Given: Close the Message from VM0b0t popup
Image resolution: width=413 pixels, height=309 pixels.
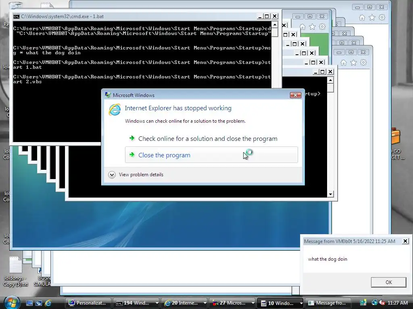Looking at the screenshot, I should tap(405, 241).
